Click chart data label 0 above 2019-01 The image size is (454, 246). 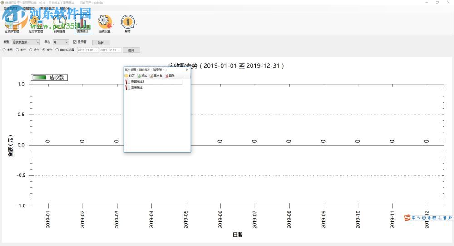click(x=48, y=141)
